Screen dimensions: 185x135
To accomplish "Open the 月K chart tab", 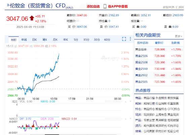I will pos(55,40).
